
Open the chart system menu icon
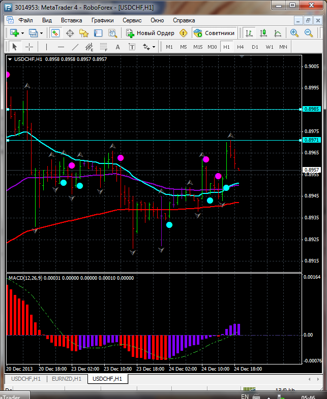coord(10,20)
